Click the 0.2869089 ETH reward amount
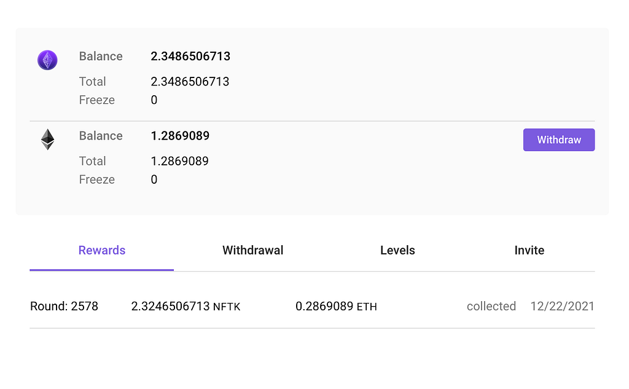The image size is (629, 389). click(x=336, y=306)
